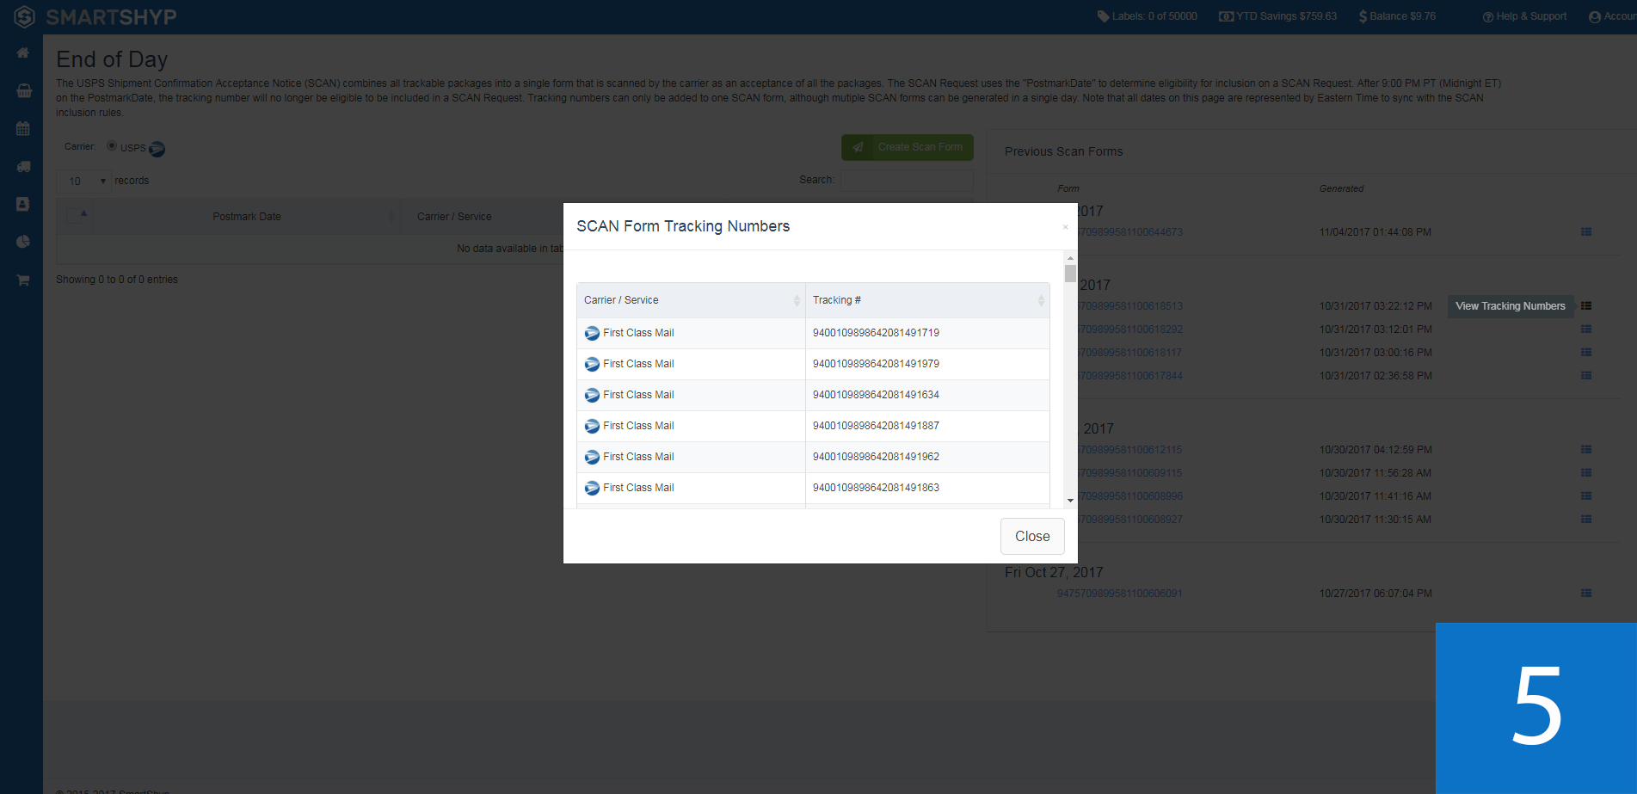The image size is (1637, 794).
Task: Click the Create Scan Form button
Action: 908,147
